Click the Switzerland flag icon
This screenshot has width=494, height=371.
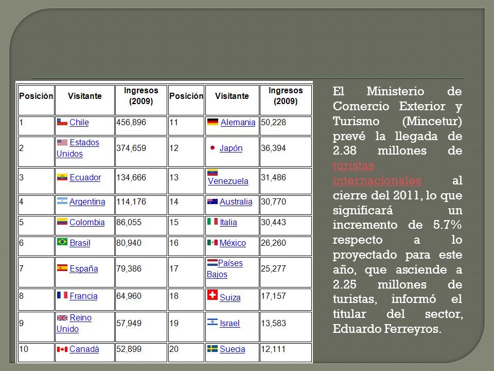(213, 295)
